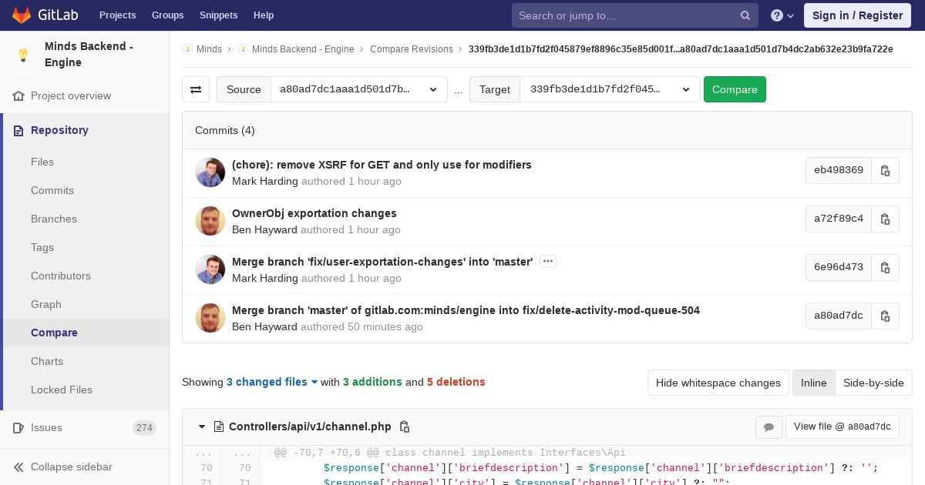Open Contributors in the sidebar
925x485 pixels.
(x=61, y=276)
